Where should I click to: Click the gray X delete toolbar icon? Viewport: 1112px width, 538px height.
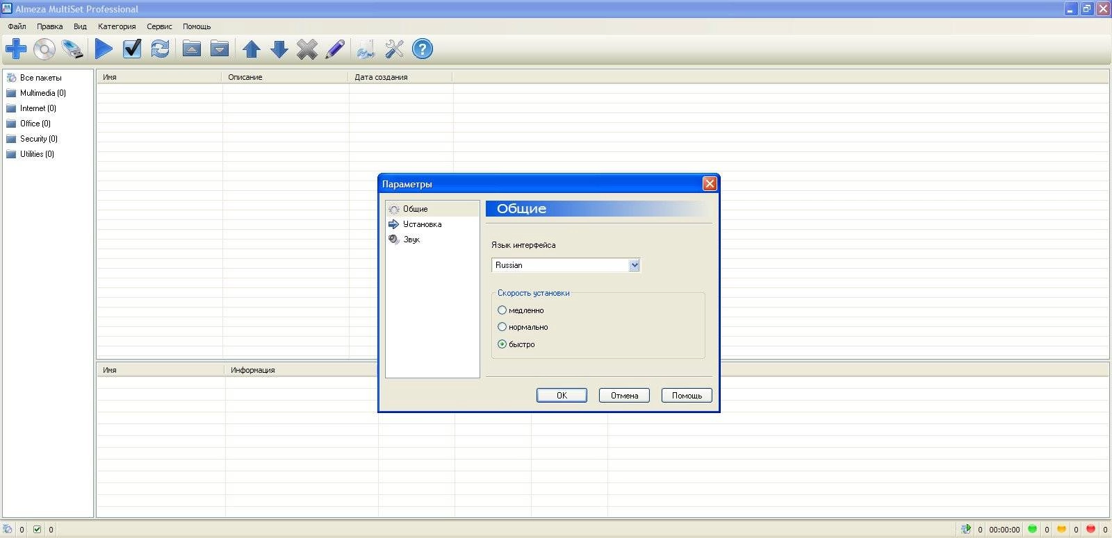307,49
